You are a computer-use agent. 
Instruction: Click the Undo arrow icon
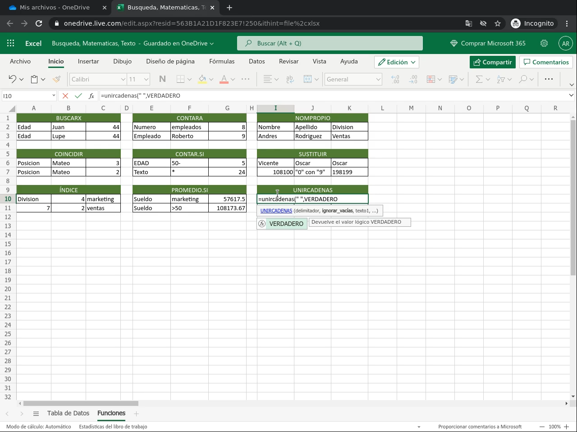(x=12, y=79)
